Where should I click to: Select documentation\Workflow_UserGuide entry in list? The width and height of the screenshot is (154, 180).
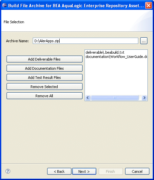click(x=116, y=57)
